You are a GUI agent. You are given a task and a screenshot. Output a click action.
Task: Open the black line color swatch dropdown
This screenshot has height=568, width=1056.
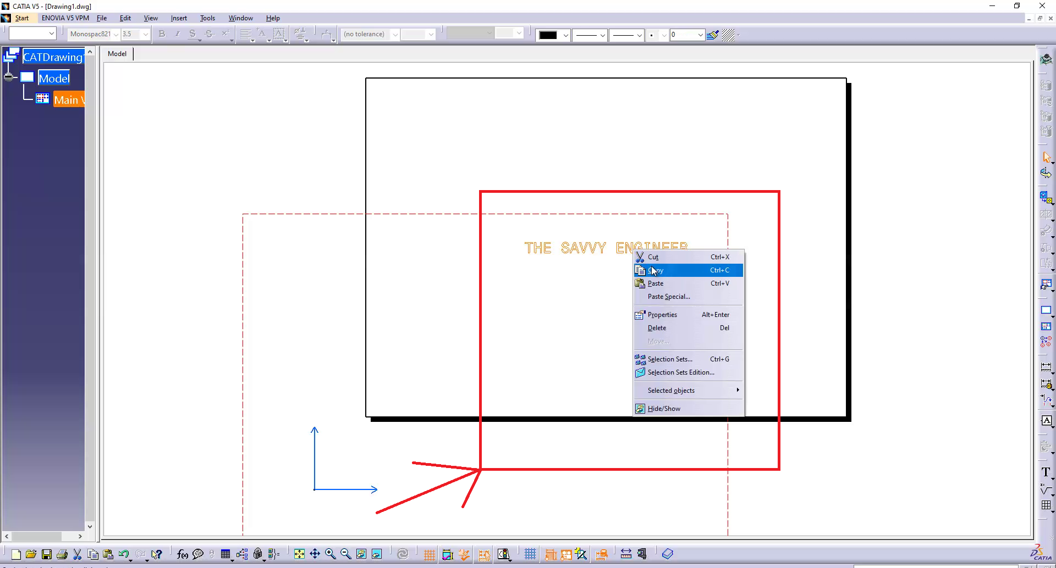point(565,35)
